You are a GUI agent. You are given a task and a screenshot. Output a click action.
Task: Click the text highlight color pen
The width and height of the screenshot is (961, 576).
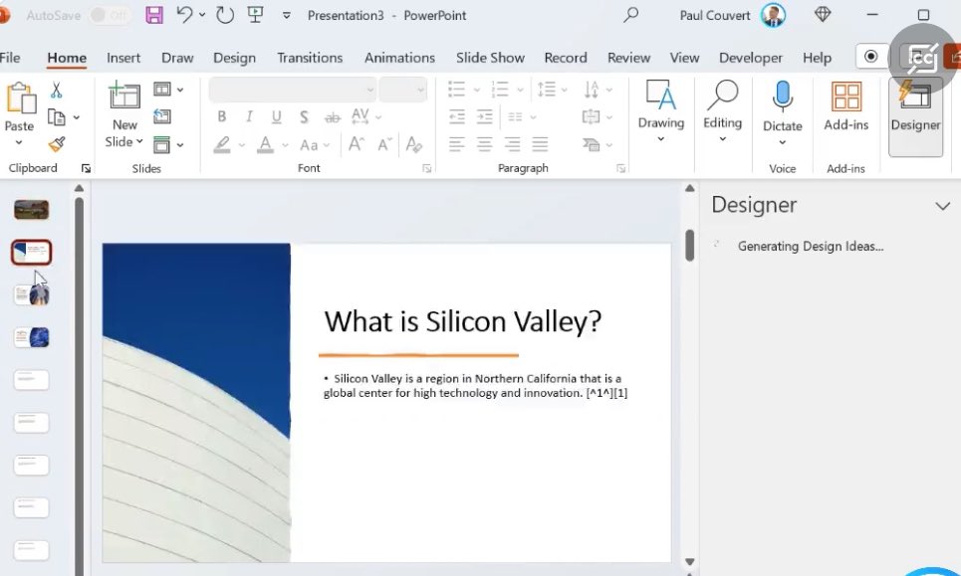[x=222, y=144]
